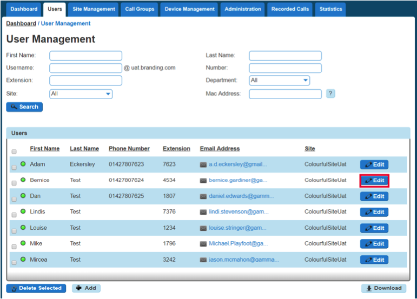
Task: Switch to the Users tab
Action: tap(55, 9)
